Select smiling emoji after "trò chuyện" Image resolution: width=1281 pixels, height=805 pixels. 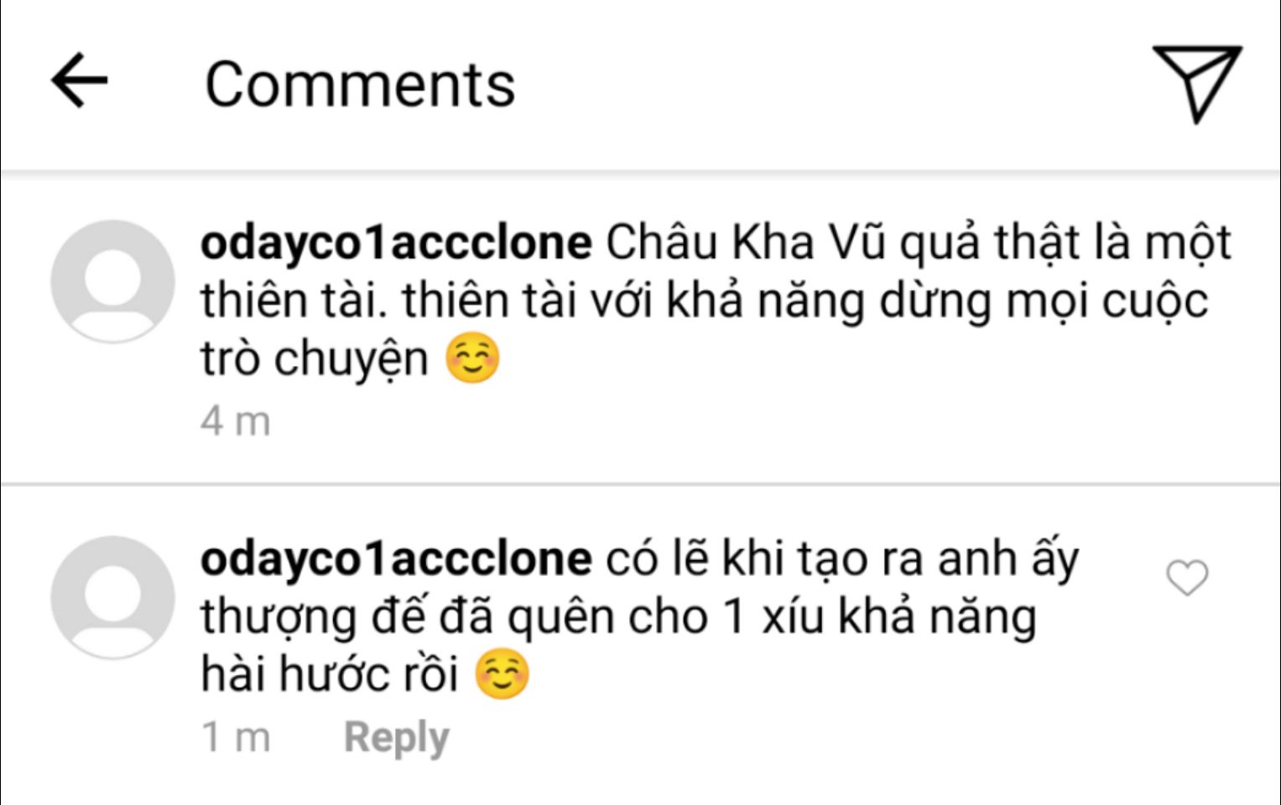[x=472, y=359]
